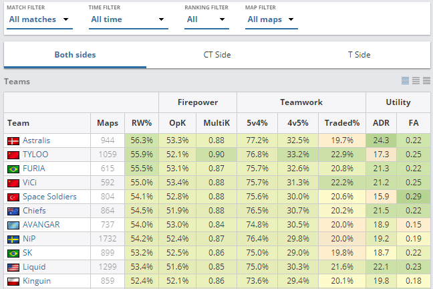
Task: Sort the table by RW% column
Action: pyautogui.click(x=142, y=123)
